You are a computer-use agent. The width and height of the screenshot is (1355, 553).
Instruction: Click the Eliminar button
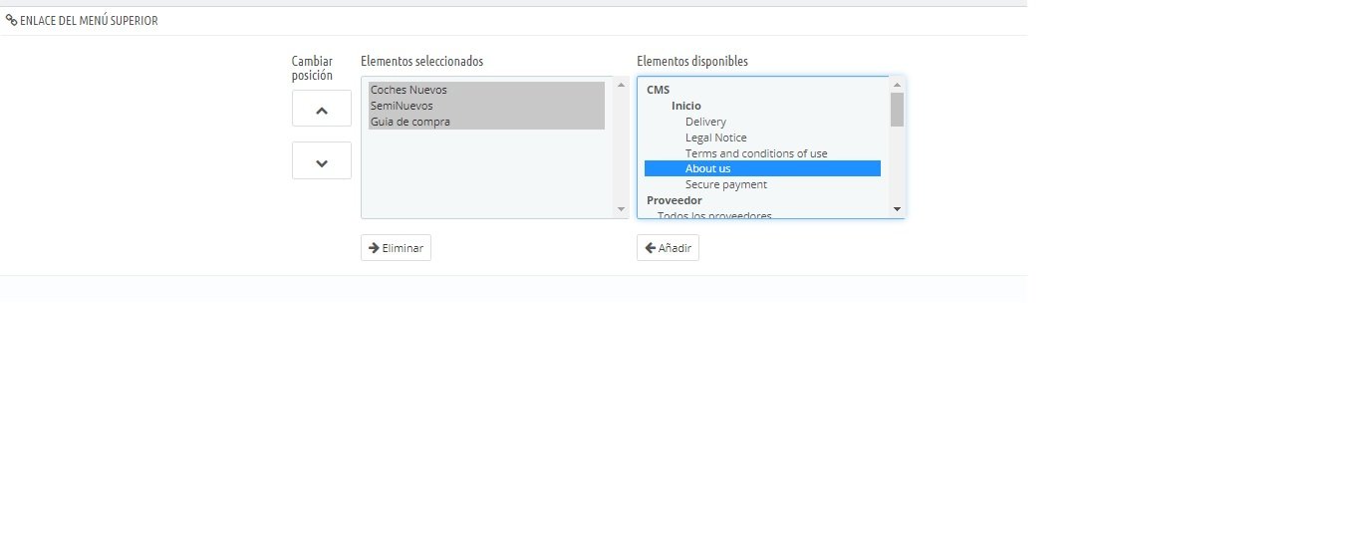[396, 248]
